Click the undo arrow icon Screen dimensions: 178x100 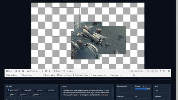[35, 75]
